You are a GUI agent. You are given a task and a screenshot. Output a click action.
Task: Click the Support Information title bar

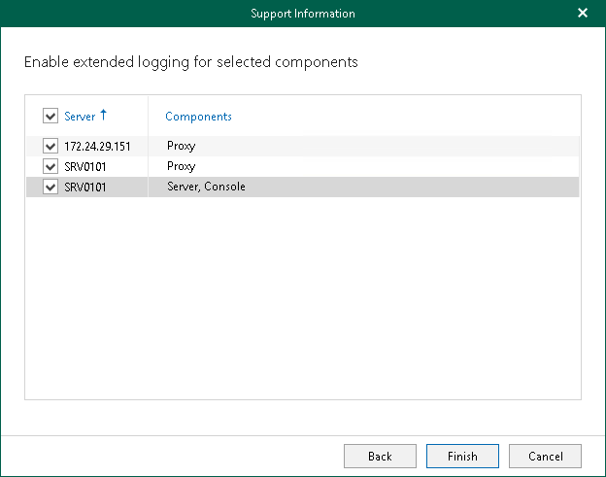tap(303, 14)
